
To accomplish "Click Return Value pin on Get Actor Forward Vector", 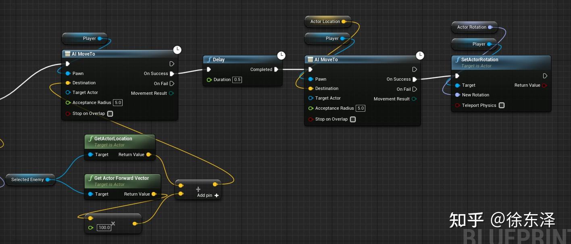I will coord(153,194).
